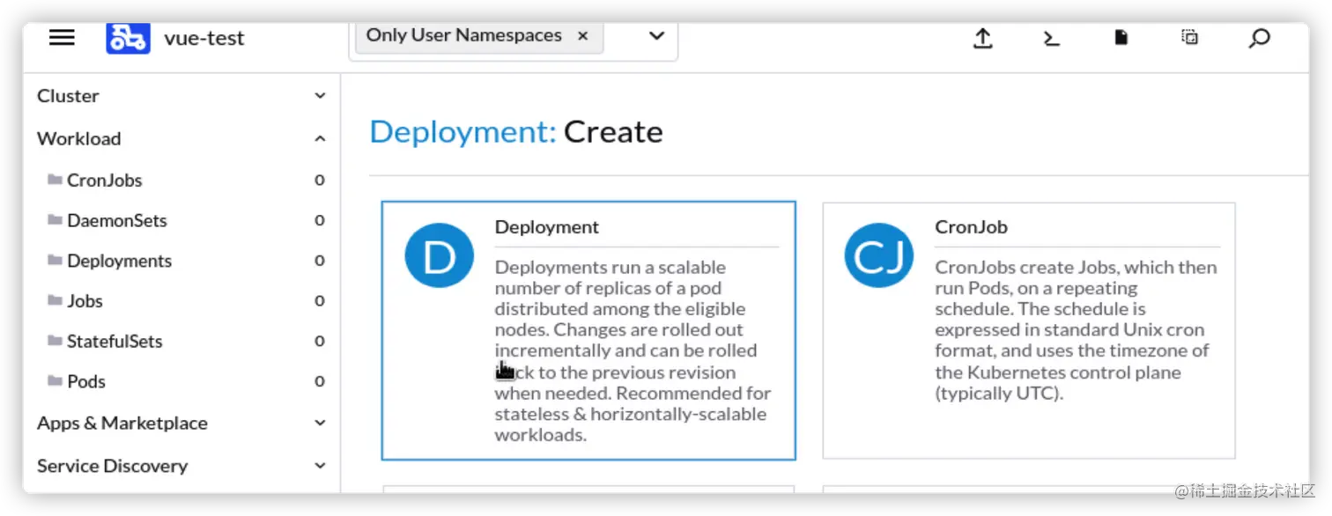This screenshot has height=516, width=1332.
Task: Click the blue CJ CronJob icon
Action: (x=878, y=255)
